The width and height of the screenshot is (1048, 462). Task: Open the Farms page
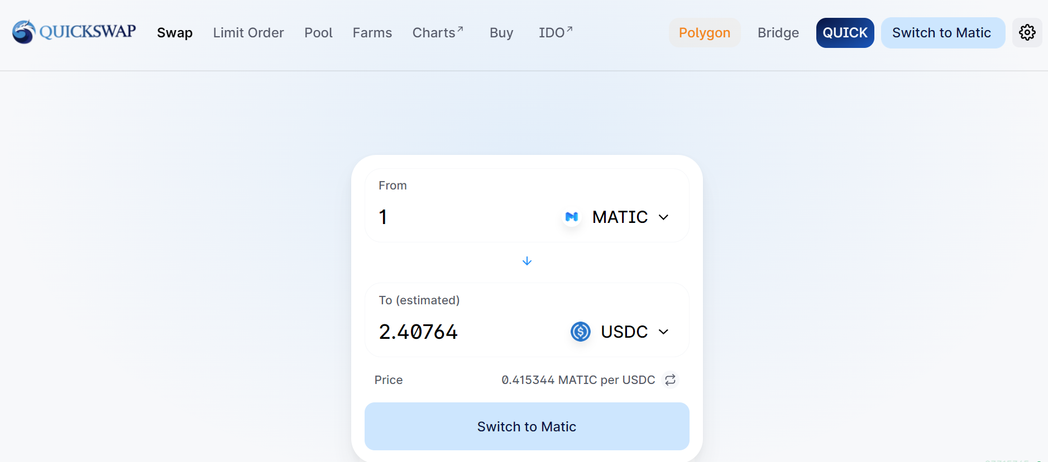(x=372, y=33)
